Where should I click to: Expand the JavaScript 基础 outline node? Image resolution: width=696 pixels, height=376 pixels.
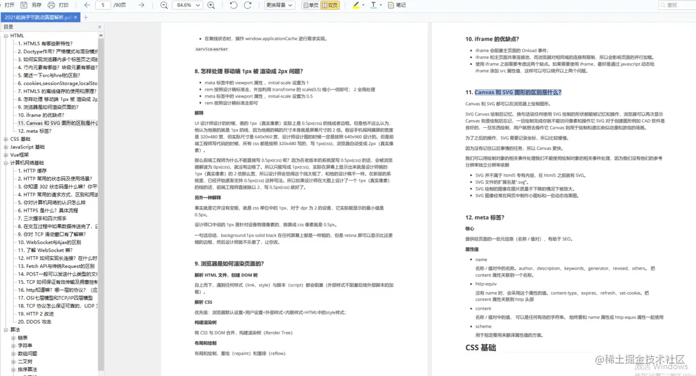pyautogui.click(x=6, y=147)
